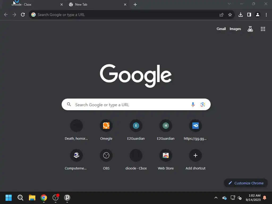Viewport: 272px width, 204px height.
Task: Close the dioode · Cbox tab
Action: tap(62, 5)
